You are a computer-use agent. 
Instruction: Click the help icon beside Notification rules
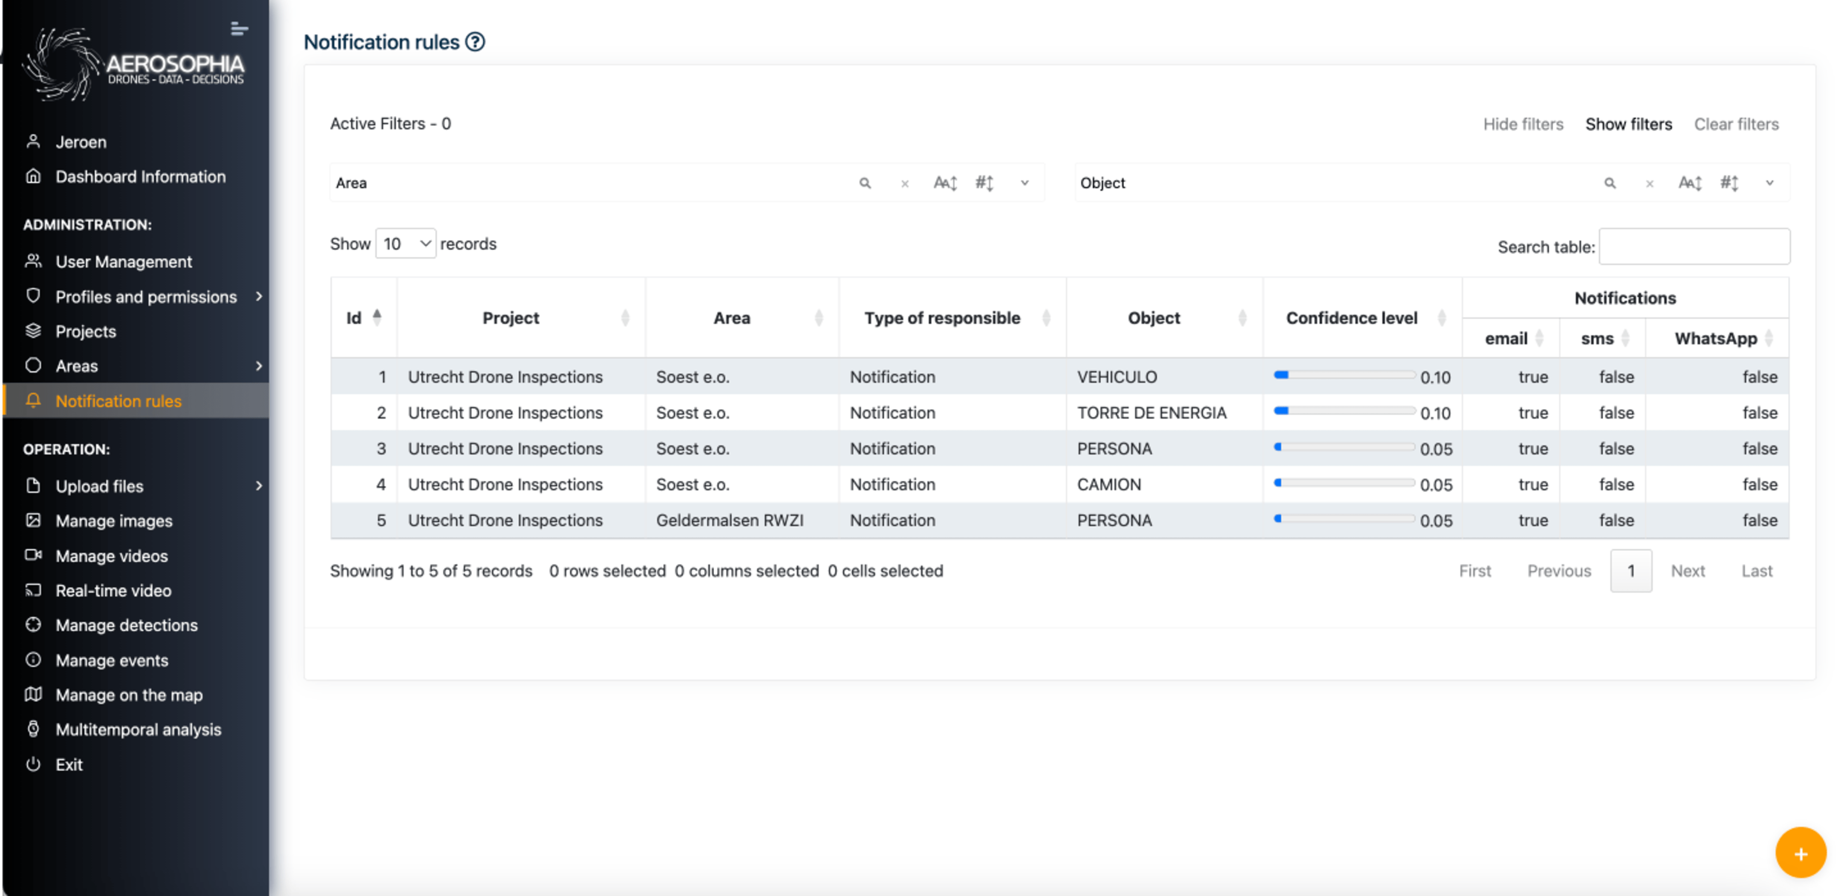pos(475,42)
